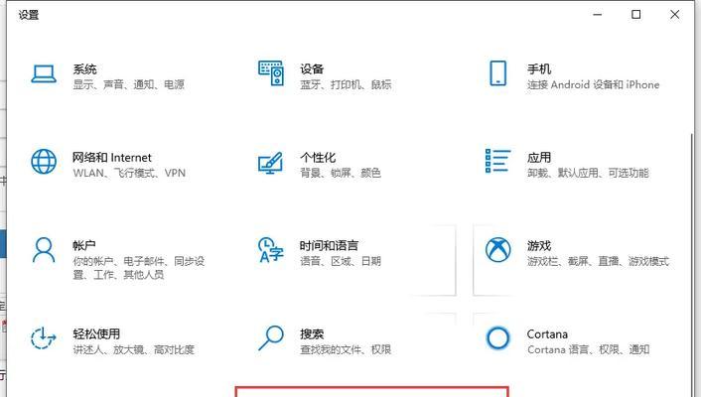The image size is (701, 397).
Task: Click the 应用 list icon
Action: (x=498, y=161)
